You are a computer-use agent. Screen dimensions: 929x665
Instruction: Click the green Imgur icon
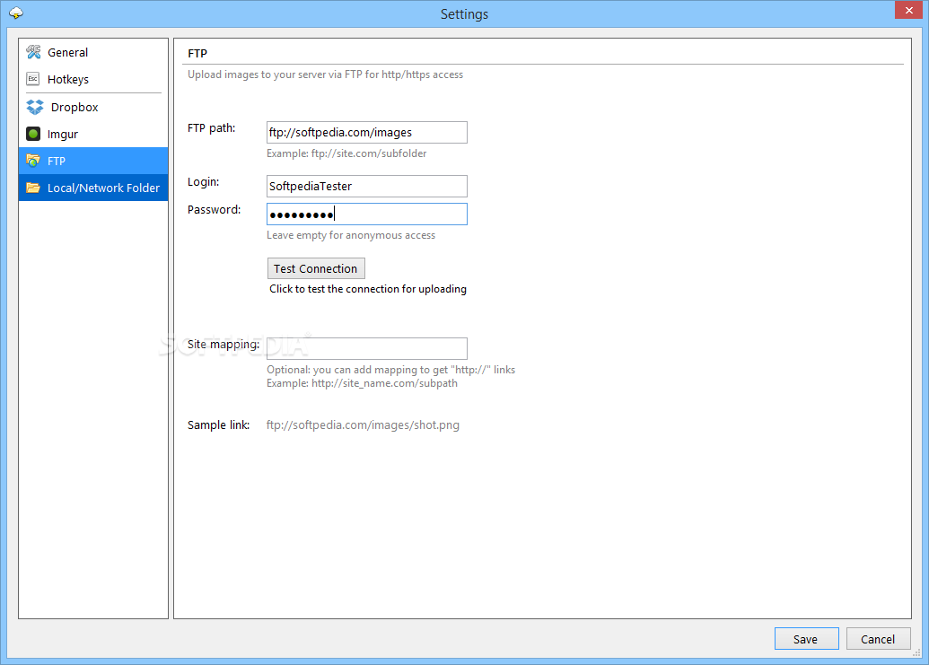(x=33, y=134)
